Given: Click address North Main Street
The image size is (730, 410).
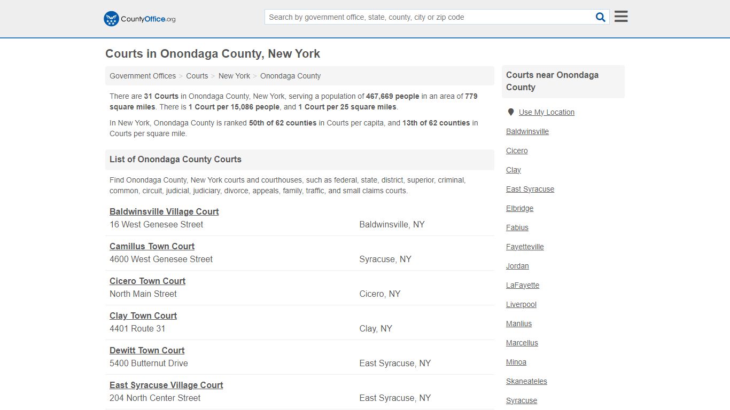Looking at the screenshot, I should [143, 294].
